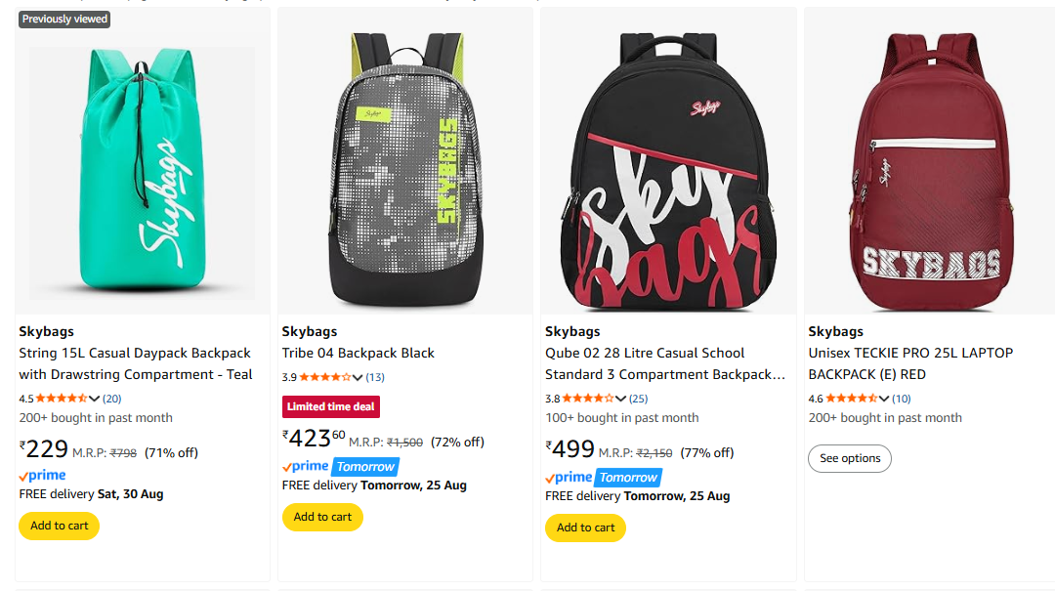Add String 15L Daypack to cart
Screen dimensions: 1055x591
point(60,526)
